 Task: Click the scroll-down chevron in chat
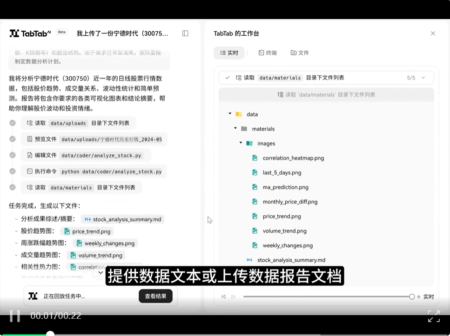[x=101, y=272]
